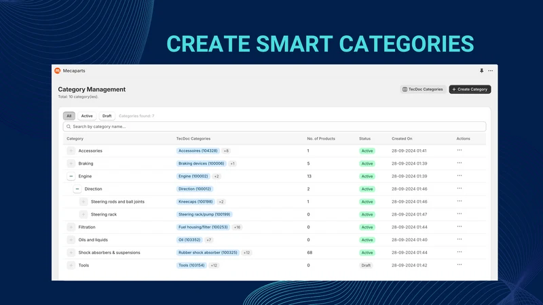Click the product count 68
The image size is (543, 305).
(x=310, y=252)
